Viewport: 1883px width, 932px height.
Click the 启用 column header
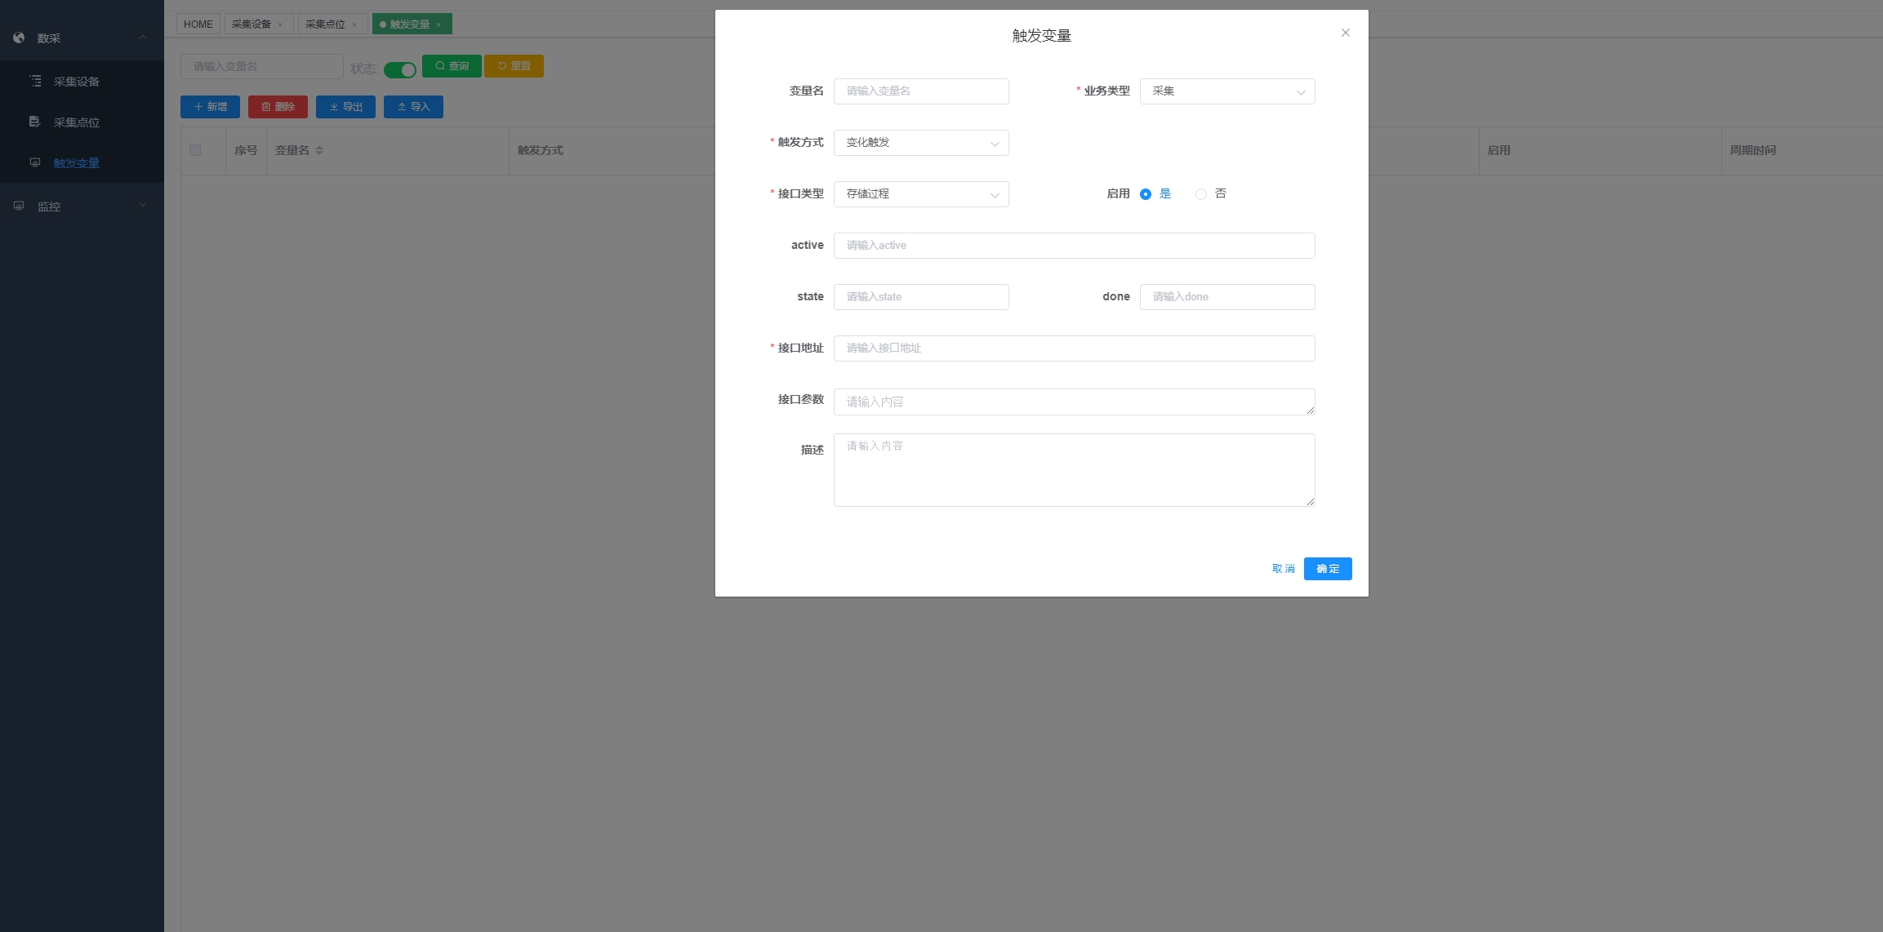click(1498, 150)
